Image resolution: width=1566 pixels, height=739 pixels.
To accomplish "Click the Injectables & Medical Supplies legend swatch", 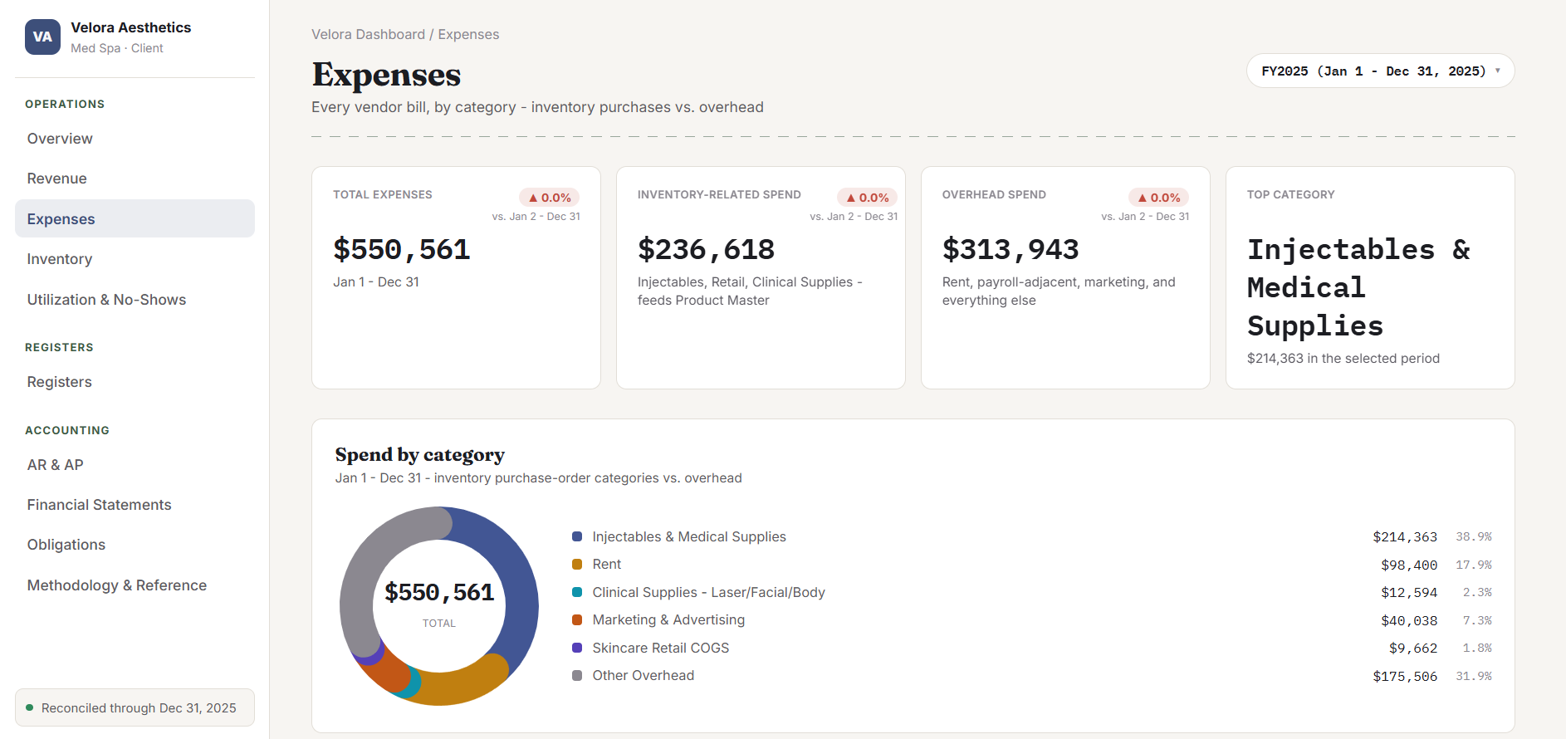I will click(x=577, y=537).
